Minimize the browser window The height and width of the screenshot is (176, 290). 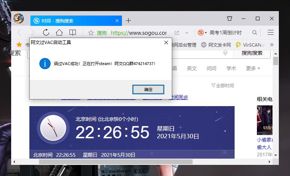point(244,18)
